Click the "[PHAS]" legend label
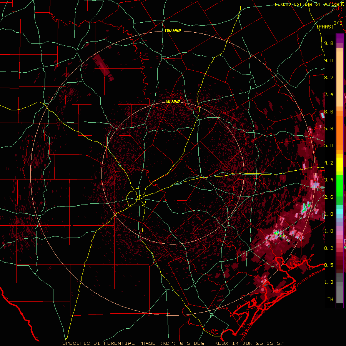The width and height of the screenshot is (346, 346). [x=325, y=27]
